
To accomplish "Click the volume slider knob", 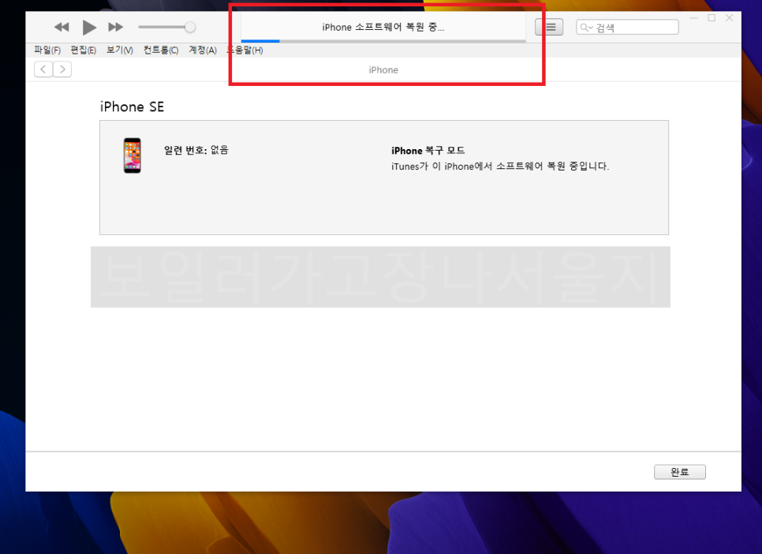I will click(190, 28).
